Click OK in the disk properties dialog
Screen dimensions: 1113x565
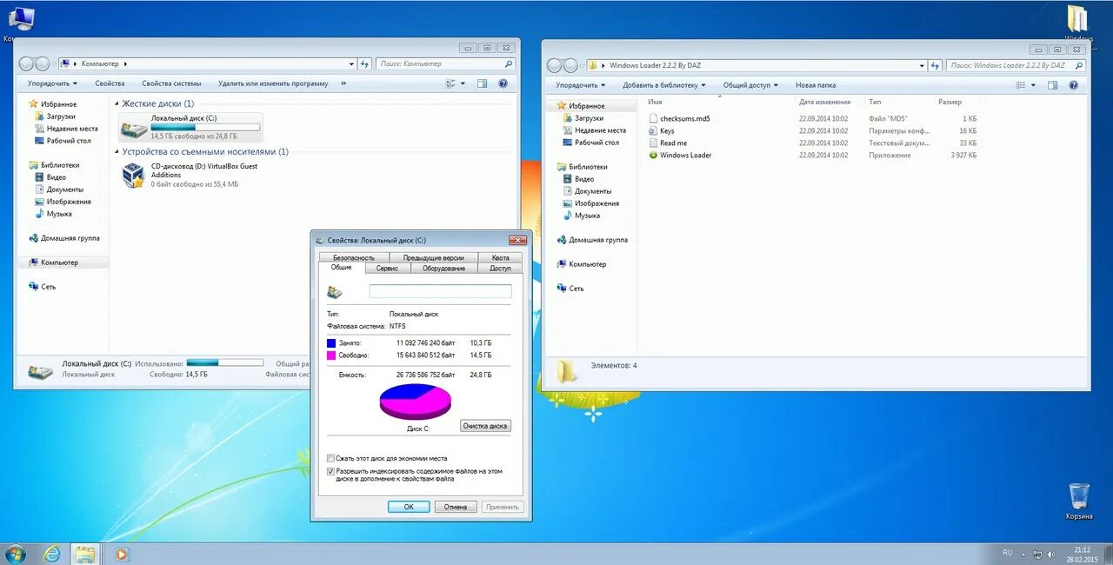coord(409,507)
